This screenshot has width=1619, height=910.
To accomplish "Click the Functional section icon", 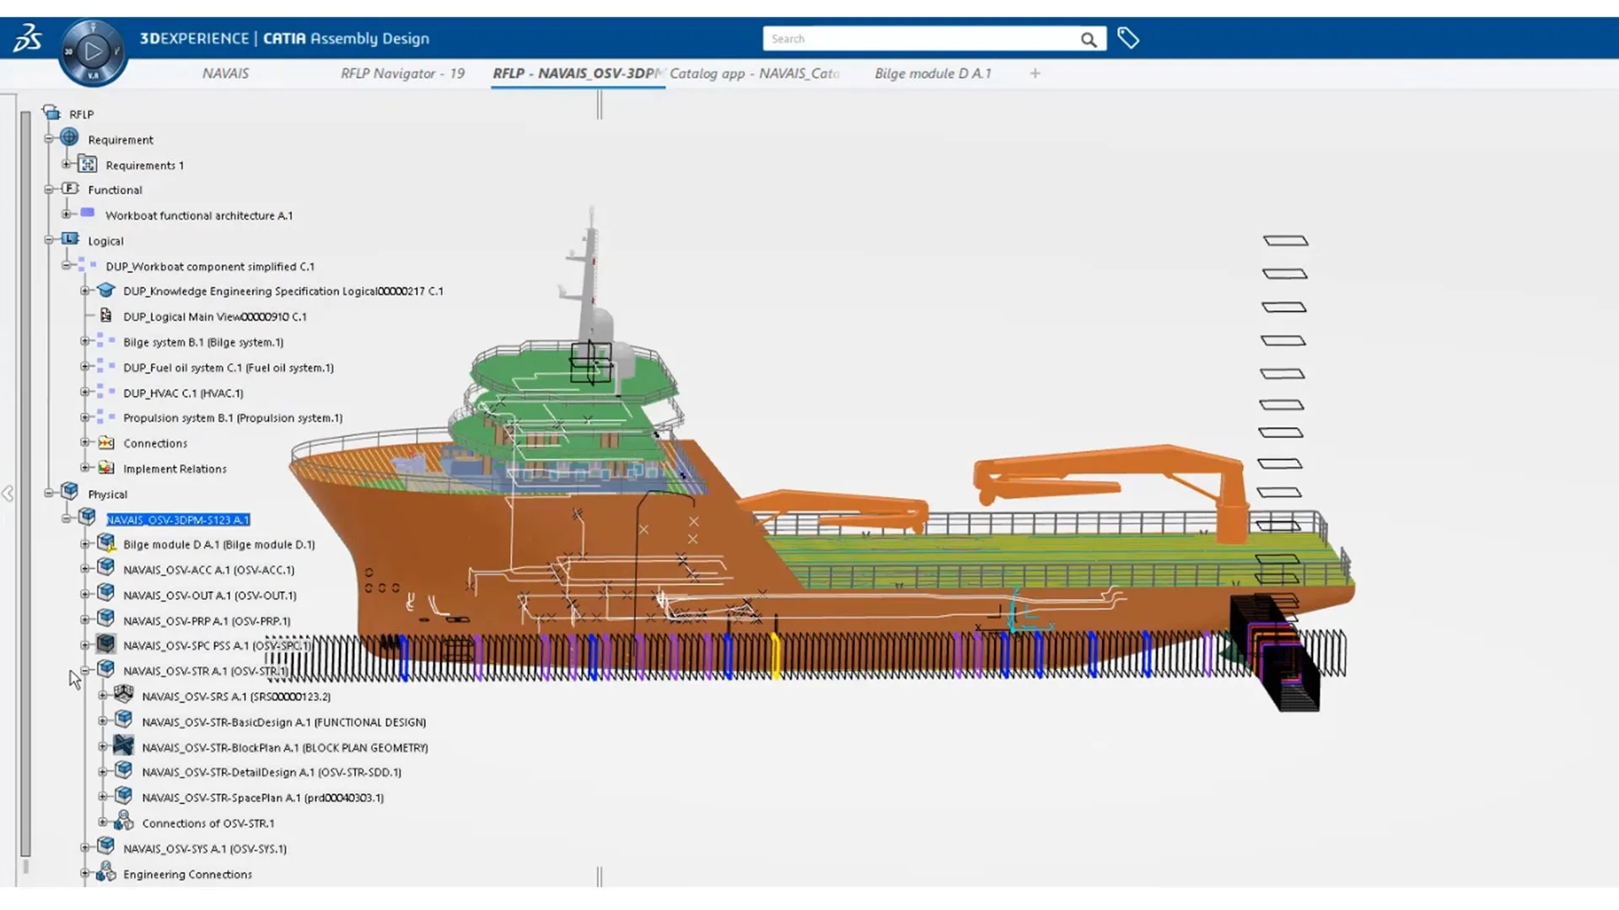I will coord(71,189).
